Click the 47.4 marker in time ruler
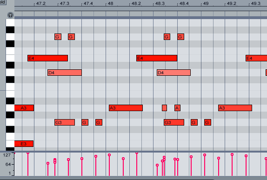The width and height of the screenshot is (267, 180). 88,3
